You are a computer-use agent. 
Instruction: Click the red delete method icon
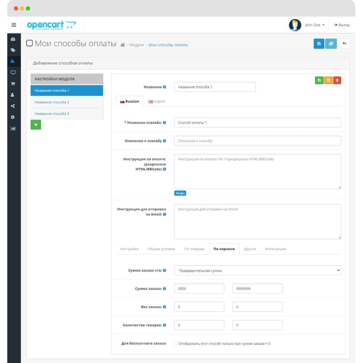(337, 80)
